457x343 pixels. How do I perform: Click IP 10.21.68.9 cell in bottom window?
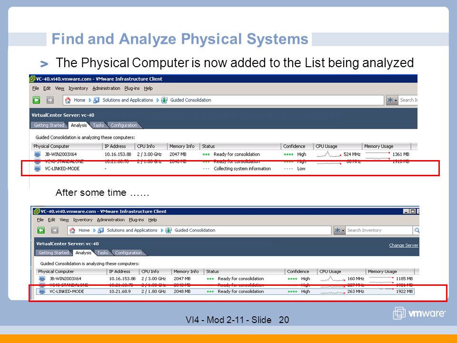coord(120,292)
